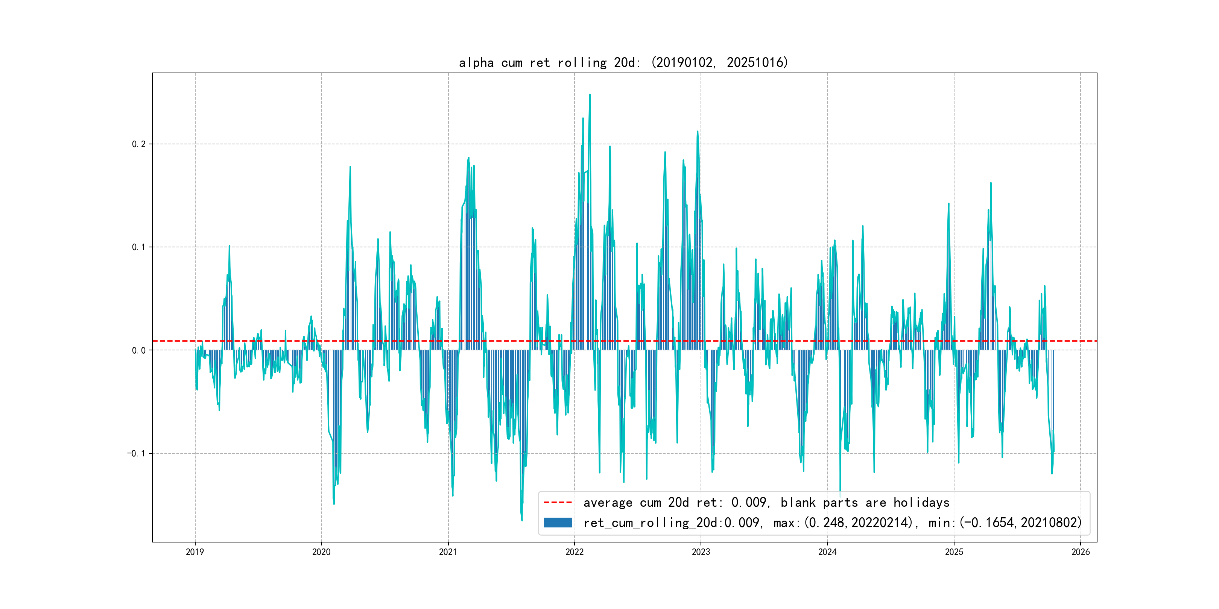Click the 0.2 y-axis tick label
Viewport: 1219px width, 609px height.
click(139, 144)
